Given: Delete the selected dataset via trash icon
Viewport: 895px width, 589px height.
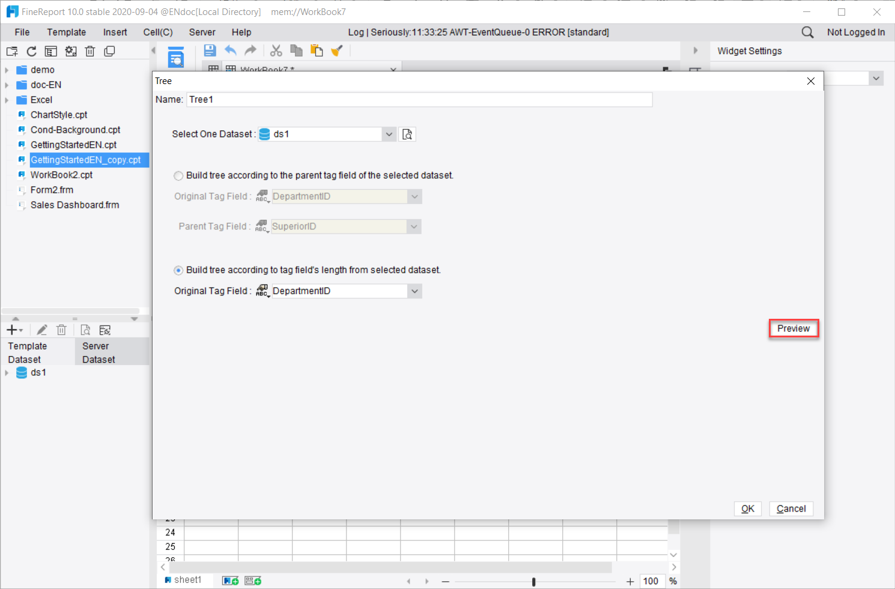Looking at the screenshot, I should click(x=61, y=330).
